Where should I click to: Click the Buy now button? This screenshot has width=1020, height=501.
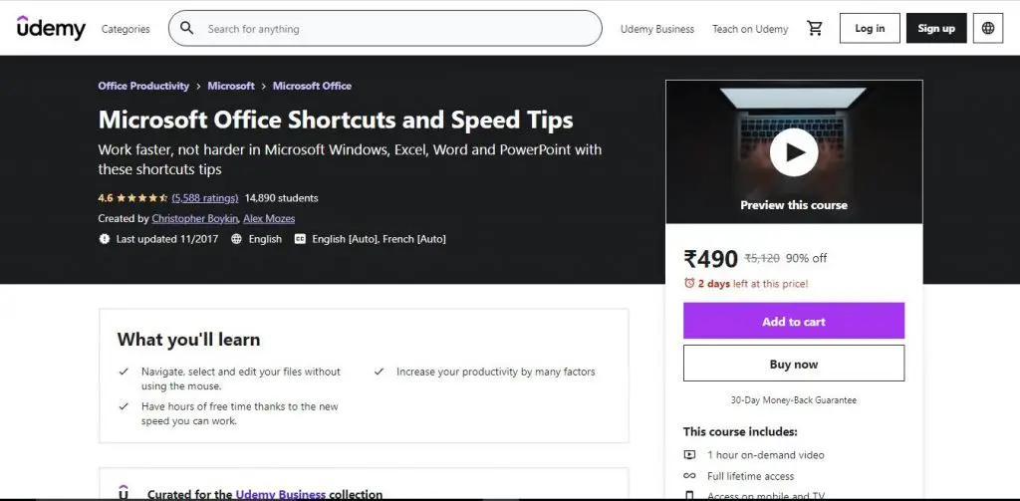794,365
